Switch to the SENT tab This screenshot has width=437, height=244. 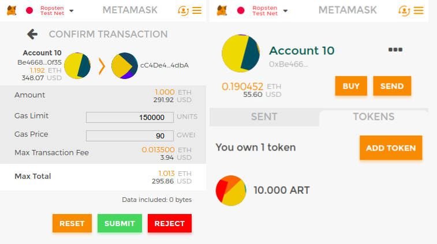coord(263,117)
